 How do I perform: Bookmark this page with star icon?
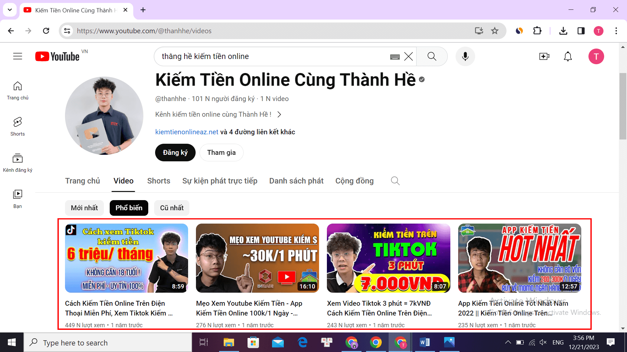[x=495, y=31]
